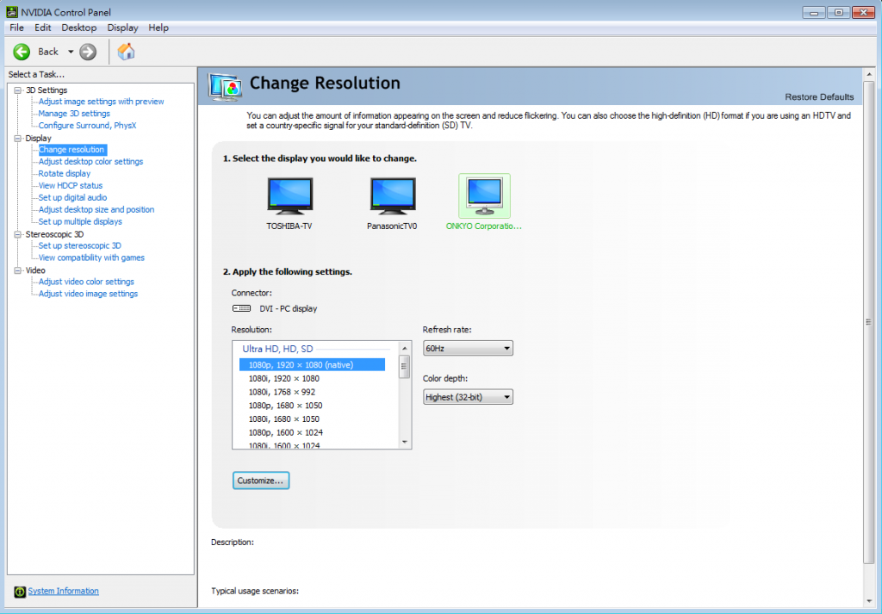Open the Back history dropdown arrow

pos(71,52)
